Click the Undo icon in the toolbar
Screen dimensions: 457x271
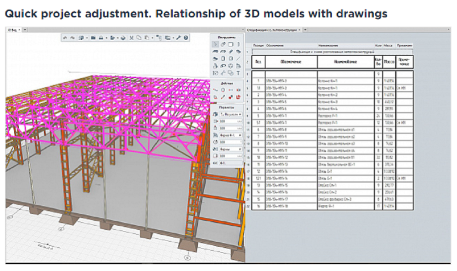(66, 38)
